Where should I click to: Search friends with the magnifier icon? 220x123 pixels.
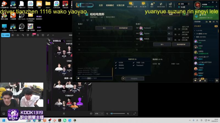coord(217,22)
